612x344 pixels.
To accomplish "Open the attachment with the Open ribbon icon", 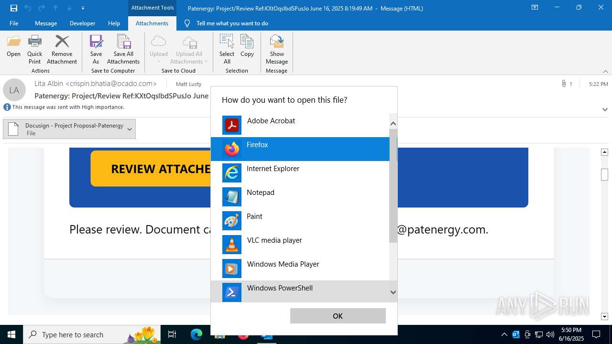I will click(13, 46).
